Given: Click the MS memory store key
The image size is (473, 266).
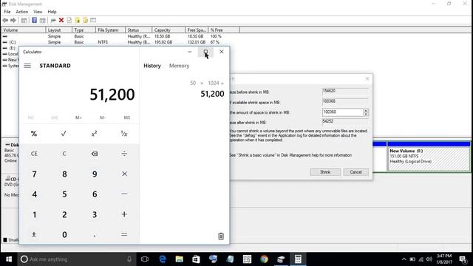Looking at the screenshot, I should 127,117.
